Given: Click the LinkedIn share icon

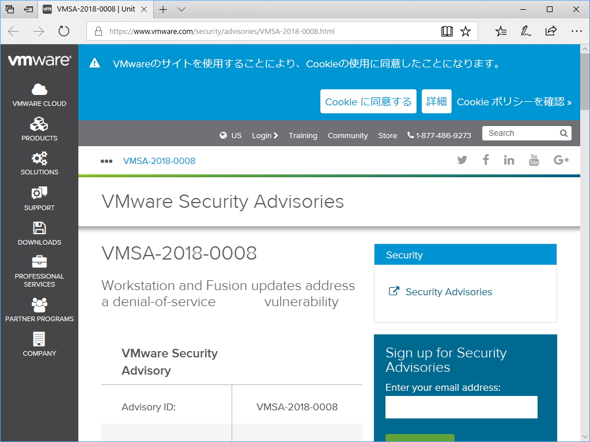Looking at the screenshot, I should click(x=509, y=159).
